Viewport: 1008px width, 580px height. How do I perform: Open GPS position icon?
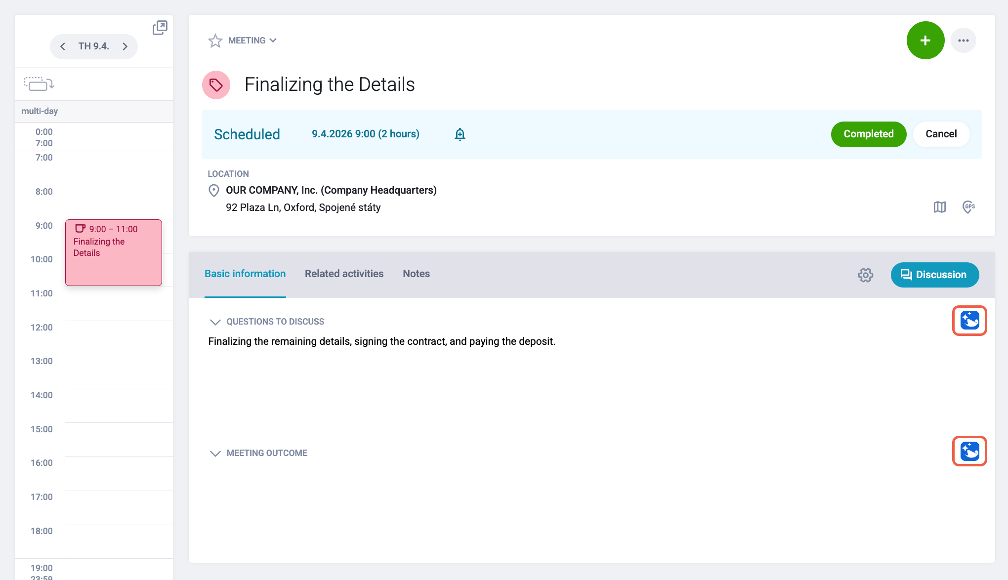point(968,207)
